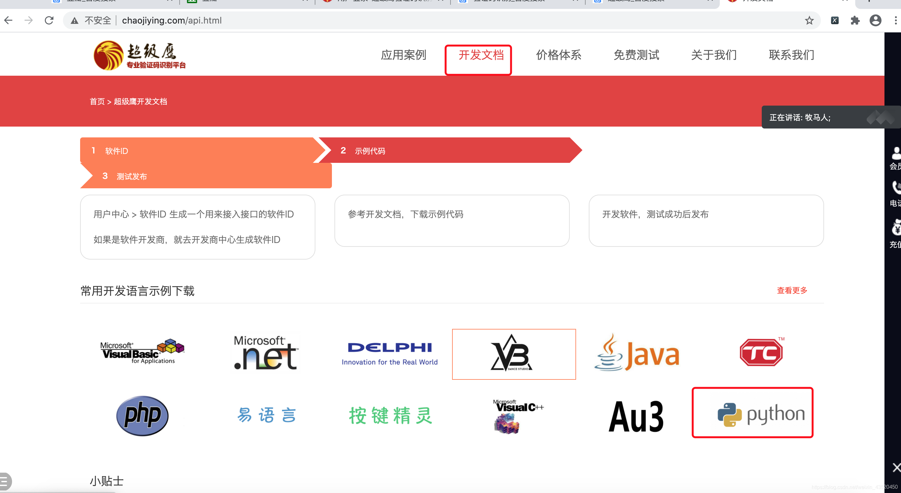Click the 首页 breadcrumb link
The image size is (901, 493).
tap(97, 102)
